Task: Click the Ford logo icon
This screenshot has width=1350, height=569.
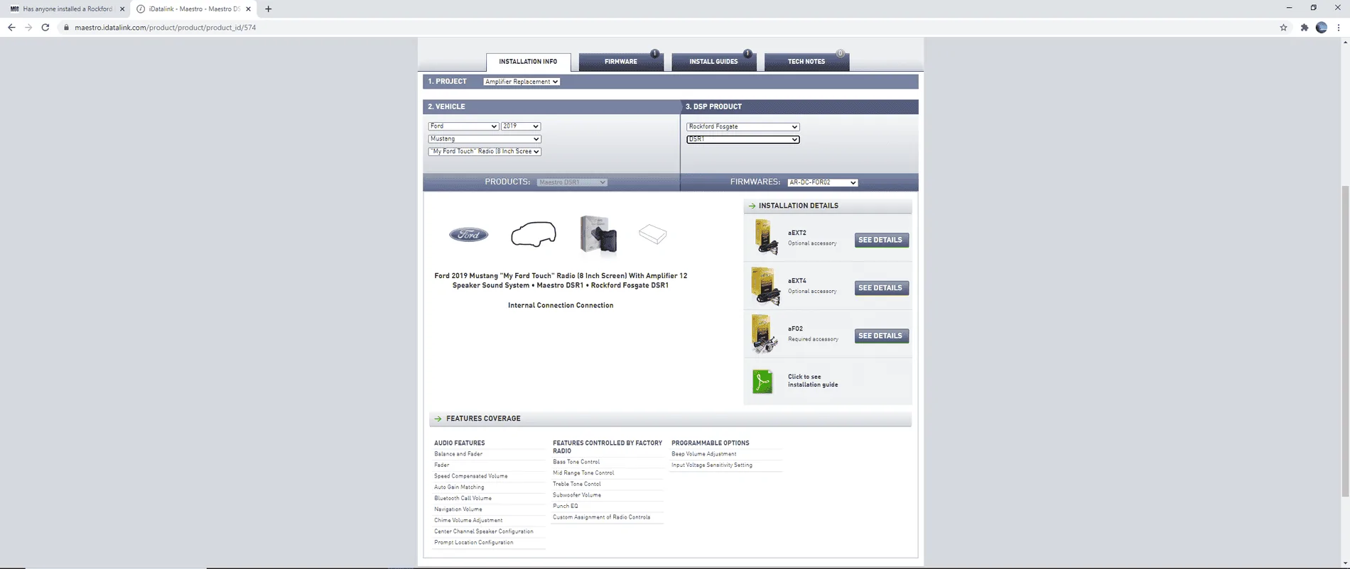Action: click(x=469, y=235)
